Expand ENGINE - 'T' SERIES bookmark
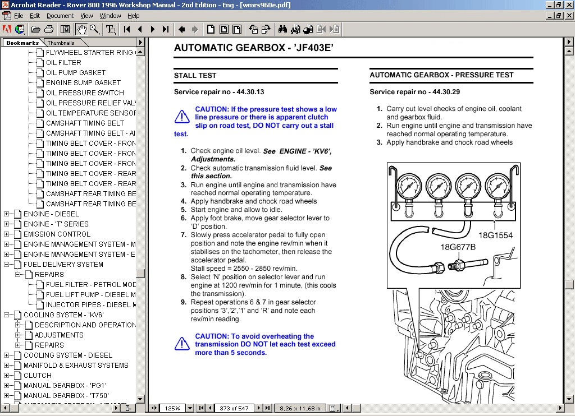Viewport: 575px width, 416px height. (x=7, y=224)
